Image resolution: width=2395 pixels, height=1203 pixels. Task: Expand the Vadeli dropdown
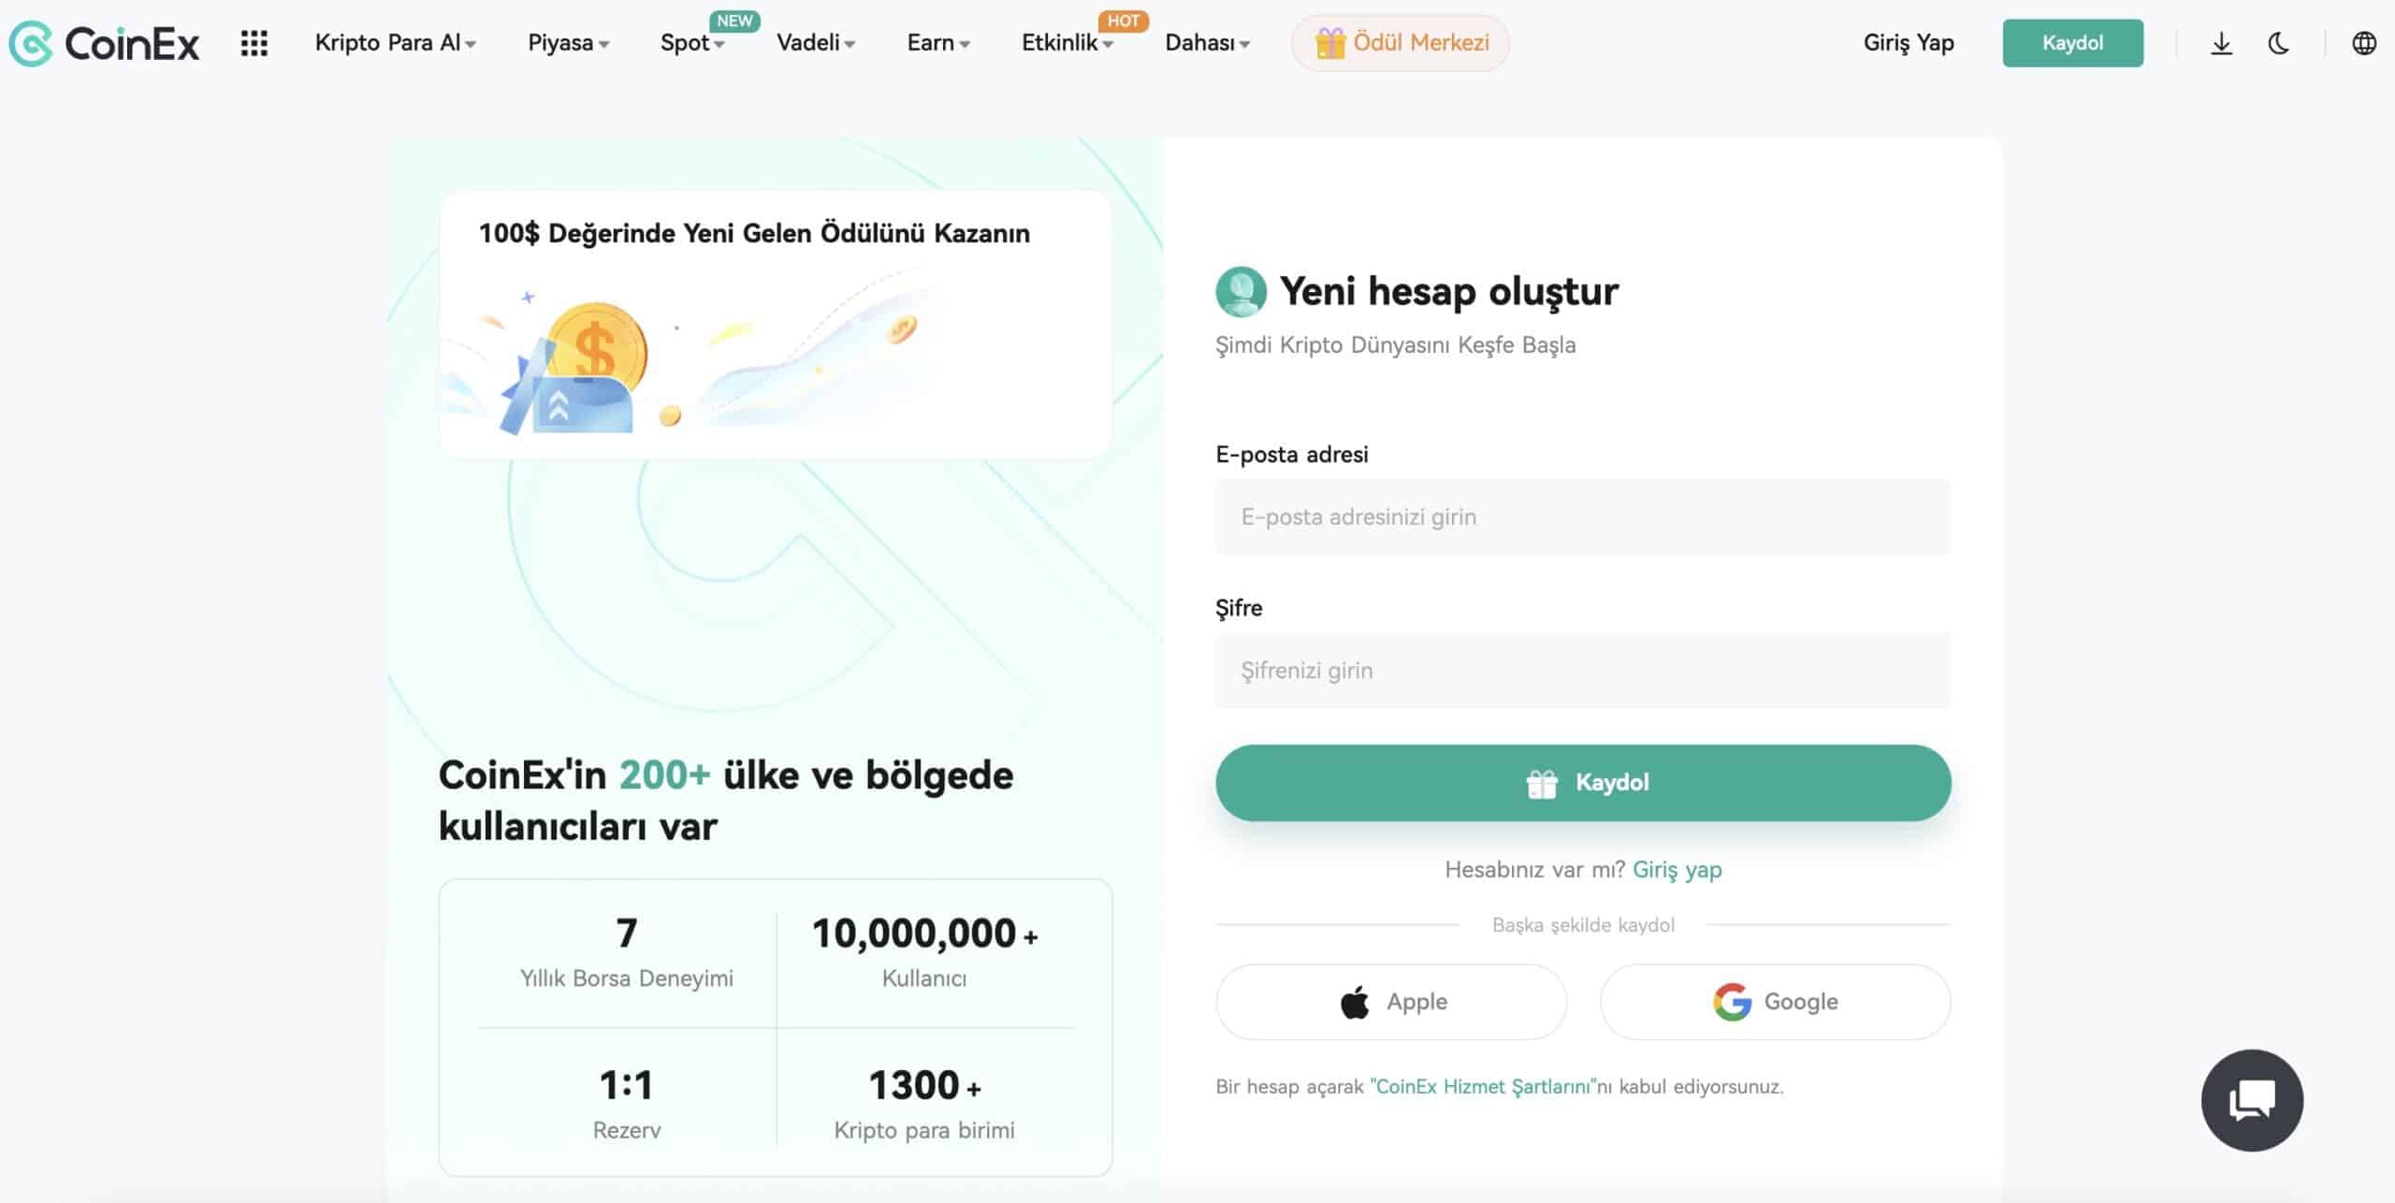tap(810, 42)
